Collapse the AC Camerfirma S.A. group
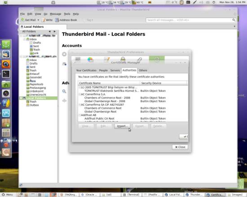 point(79,94)
